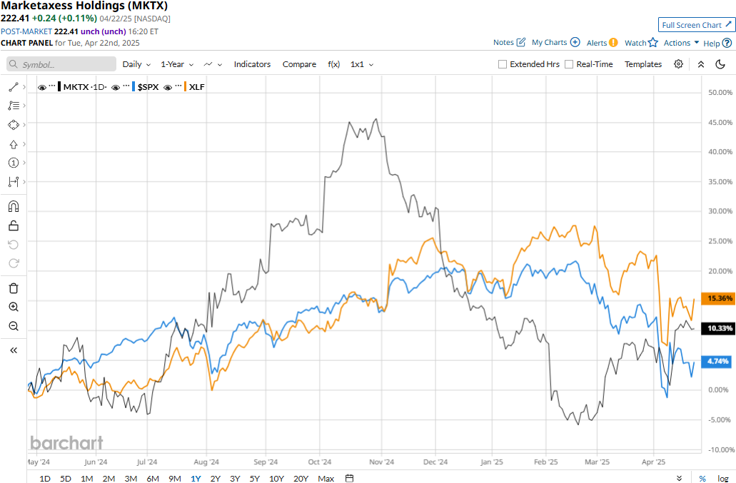Click the undo arrow icon
This screenshot has height=483, width=736.
click(x=13, y=244)
